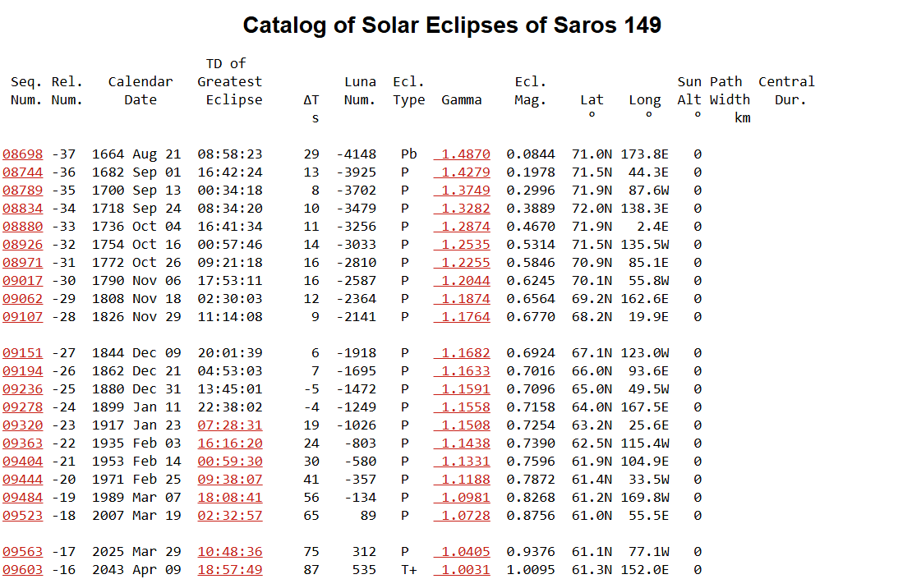Click gamma value 1.0031
912x579 pixels.
pyautogui.click(x=462, y=569)
